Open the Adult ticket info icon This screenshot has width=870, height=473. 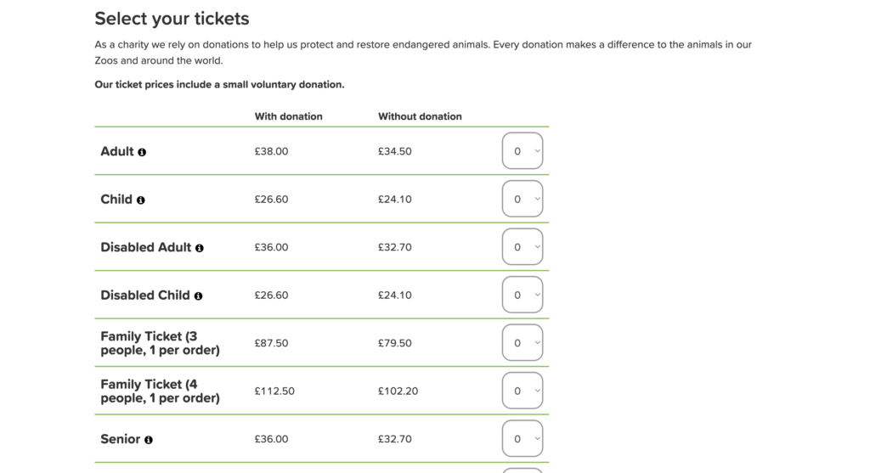[x=142, y=152]
